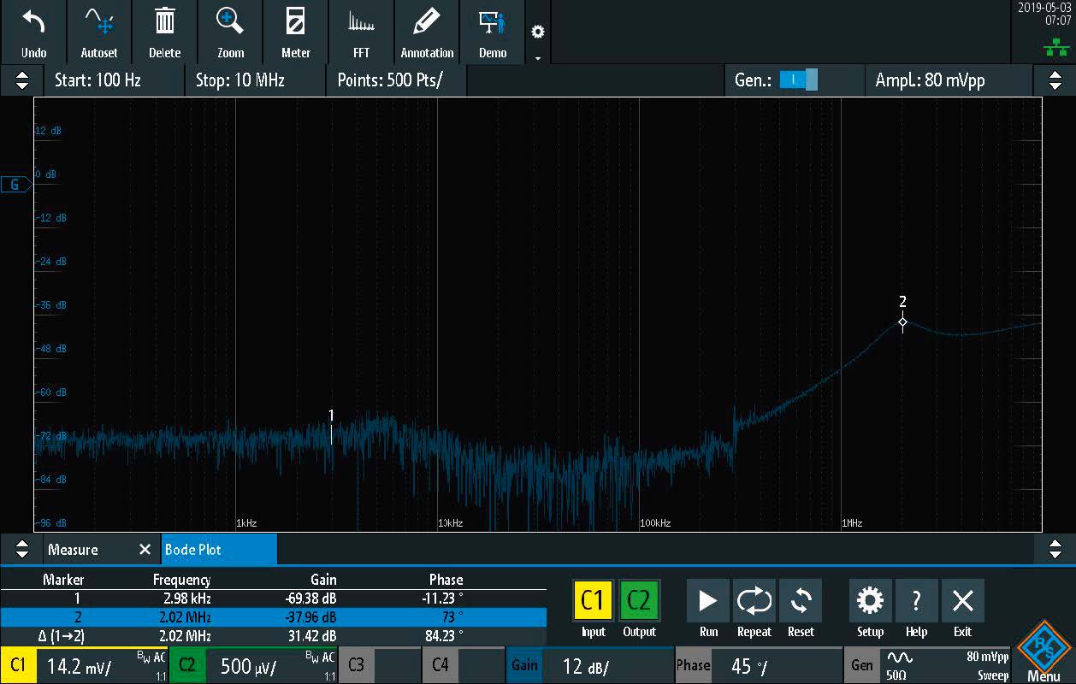Viewport: 1076px width, 684px height.
Task: Select the Annotation pencil tool
Action: point(427,31)
